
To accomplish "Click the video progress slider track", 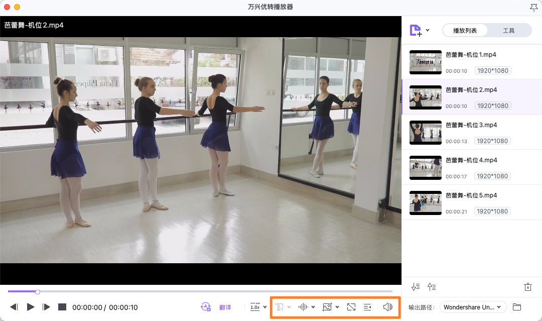I will pos(201,291).
